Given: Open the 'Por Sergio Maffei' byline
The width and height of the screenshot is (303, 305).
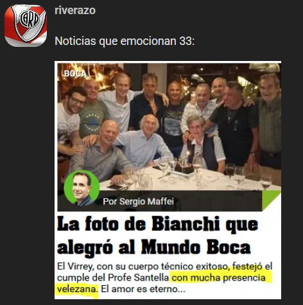Looking at the screenshot, I should (138, 202).
